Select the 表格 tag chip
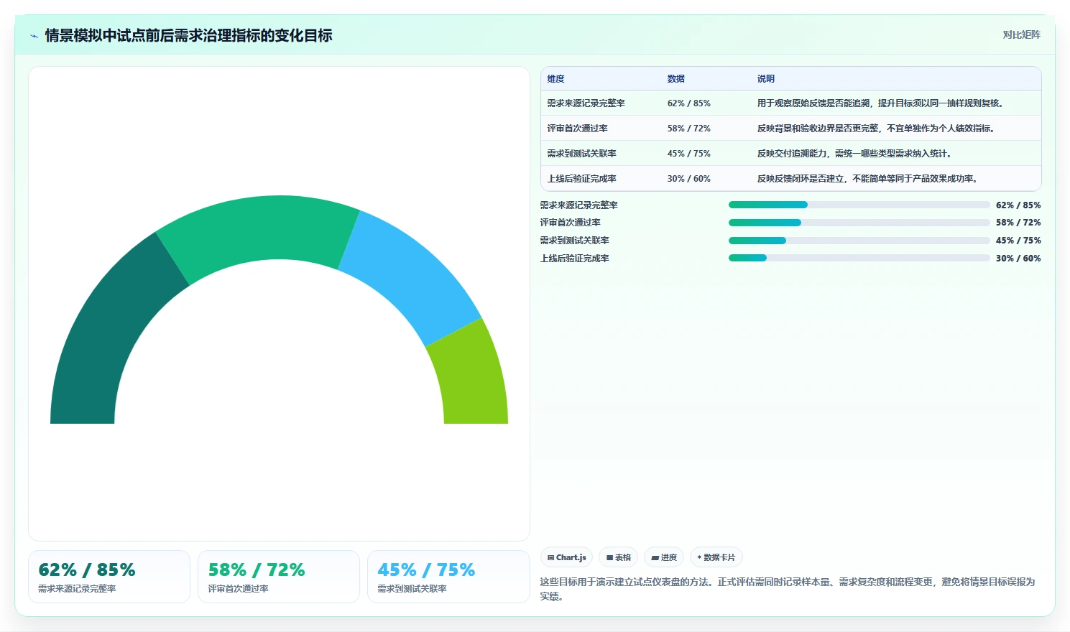1070x632 pixels. point(618,557)
